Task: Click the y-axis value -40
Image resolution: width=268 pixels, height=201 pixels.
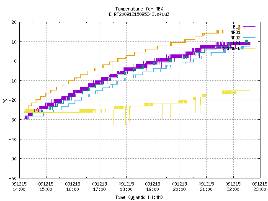Action: pos(13,139)
